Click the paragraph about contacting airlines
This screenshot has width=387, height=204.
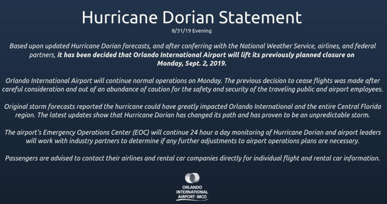(193, 158)
